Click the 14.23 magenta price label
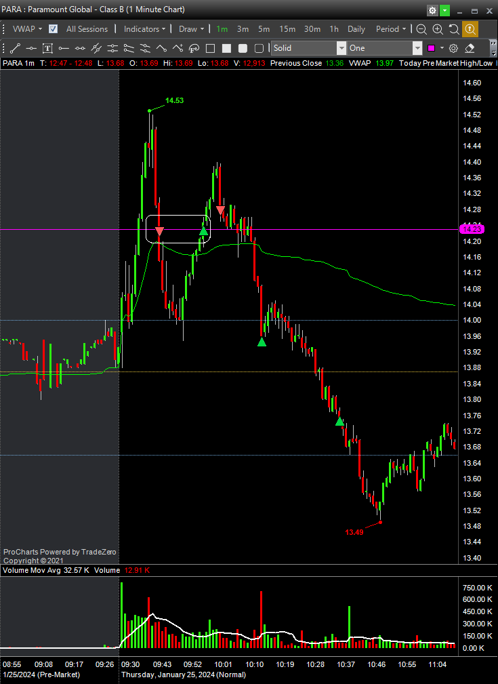 coord(472,229)
